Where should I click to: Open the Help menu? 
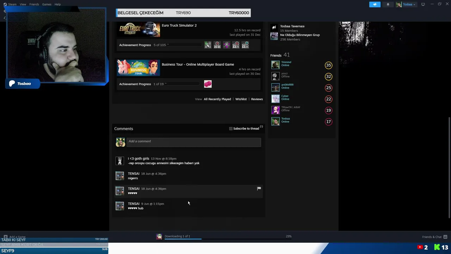pyautogui.click(x=57, y=4)
